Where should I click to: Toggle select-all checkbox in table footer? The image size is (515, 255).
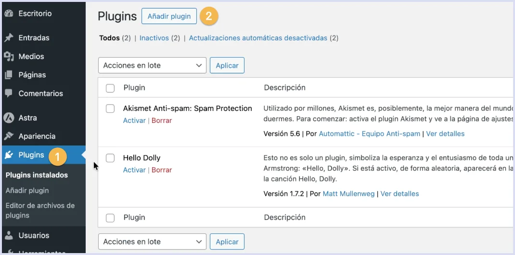click(x=110, y=218)
